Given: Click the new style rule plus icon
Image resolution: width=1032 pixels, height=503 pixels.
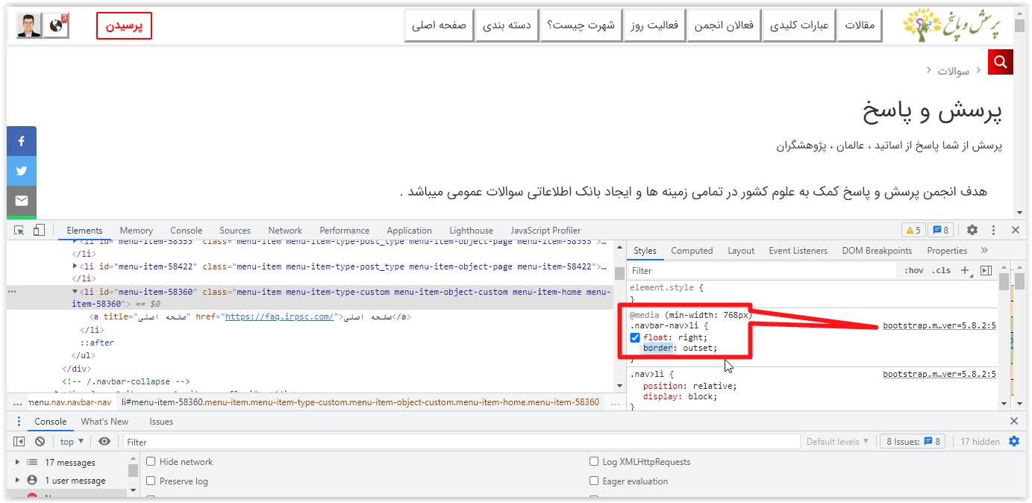Looking at the screenshot, I should [965, 271].
